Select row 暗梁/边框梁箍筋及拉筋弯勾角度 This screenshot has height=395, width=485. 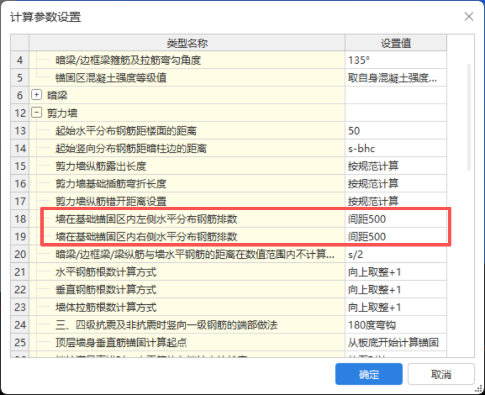point(187,60)
